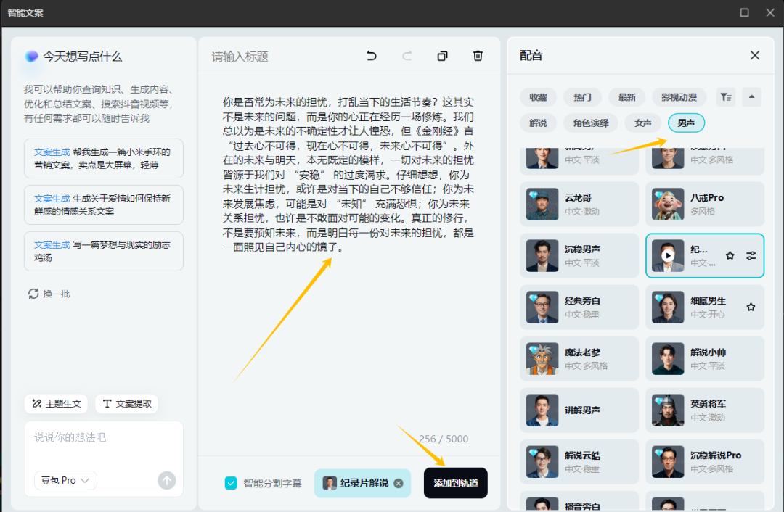Switch to the 收藏 tab
Image resolution: width=784 pixels, height=512 pixels.
coord(539,97)
